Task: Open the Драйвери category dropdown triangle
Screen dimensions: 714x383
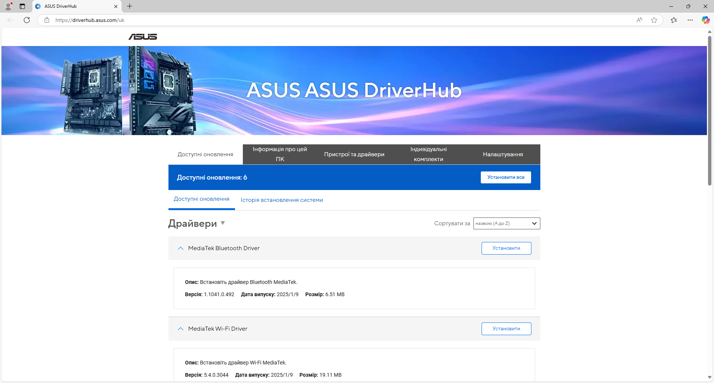Action: [x=223, y=223]
